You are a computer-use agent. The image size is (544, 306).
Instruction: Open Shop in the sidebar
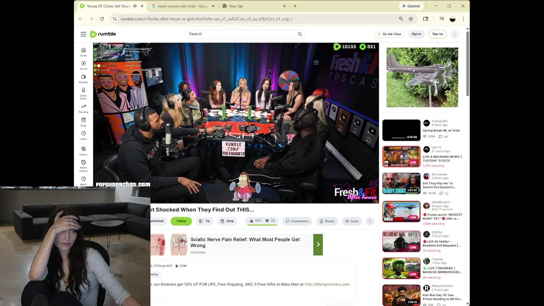click(83, 122)
